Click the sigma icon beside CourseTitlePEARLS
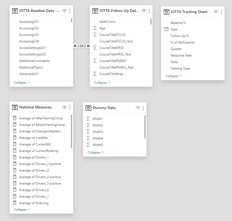This screenshot has height=221, width=232. pos(95,61)
